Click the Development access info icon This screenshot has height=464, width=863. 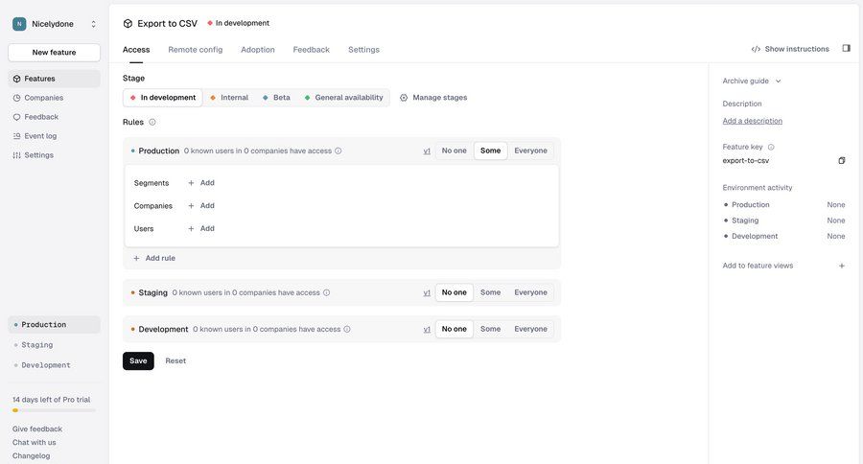point(347,329)
